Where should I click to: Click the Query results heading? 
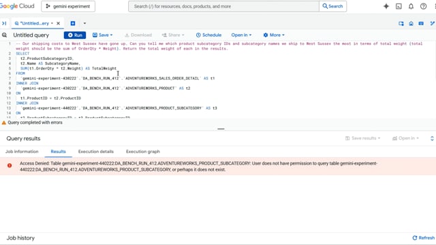tap(23, 138)
